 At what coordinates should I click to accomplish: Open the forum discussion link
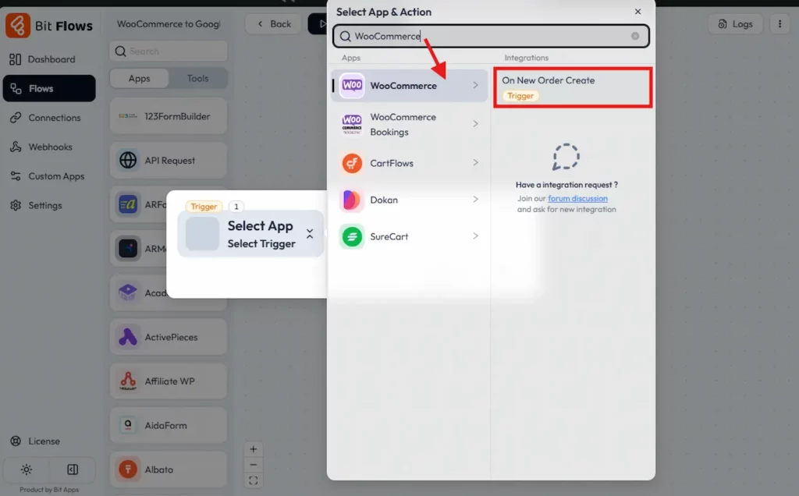coord(577,199)
